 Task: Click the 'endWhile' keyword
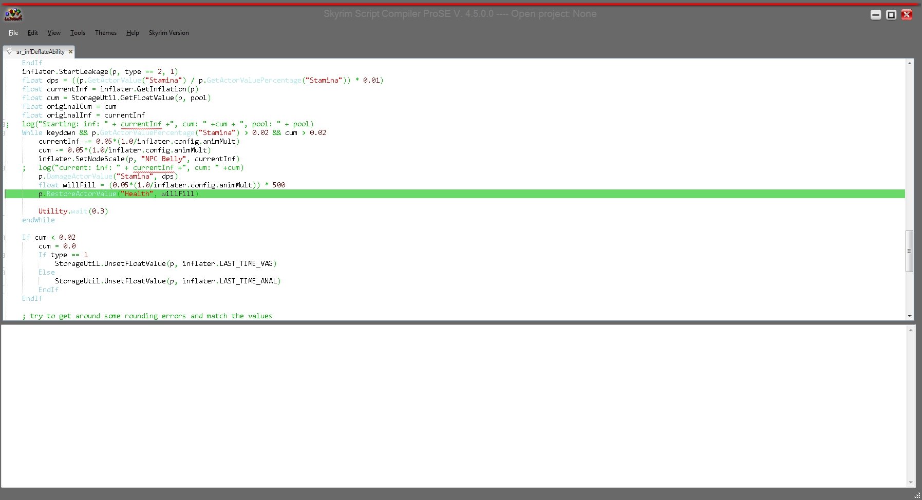[38, 220]
